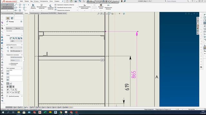
Task: Open the tolerance type dropdown
Action: 16,48
